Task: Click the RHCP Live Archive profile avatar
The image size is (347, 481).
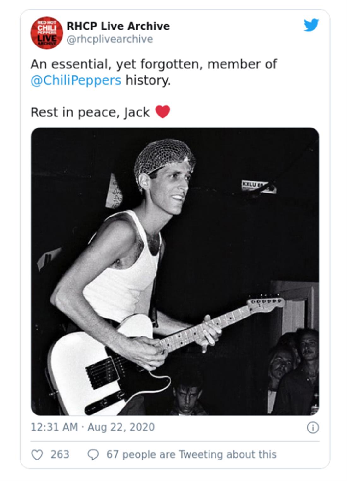Action: click(46, 33)
